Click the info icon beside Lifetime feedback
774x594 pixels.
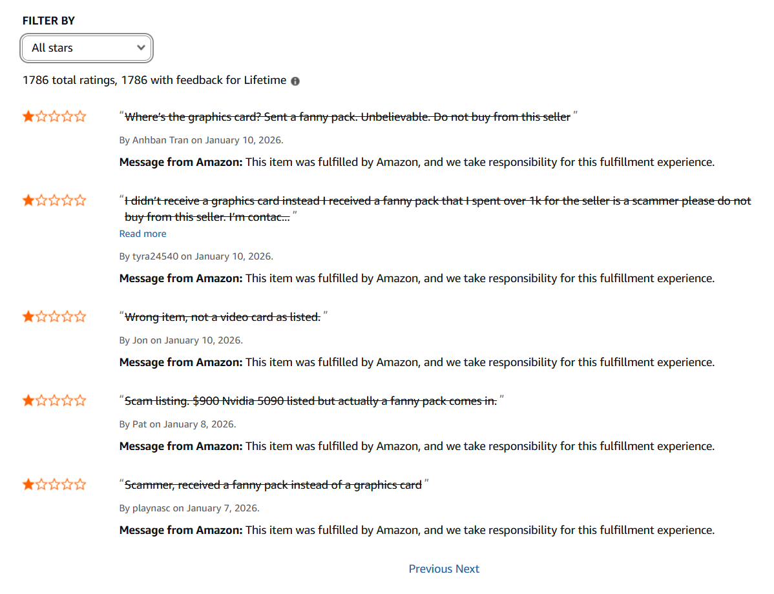tap(295, 81)
